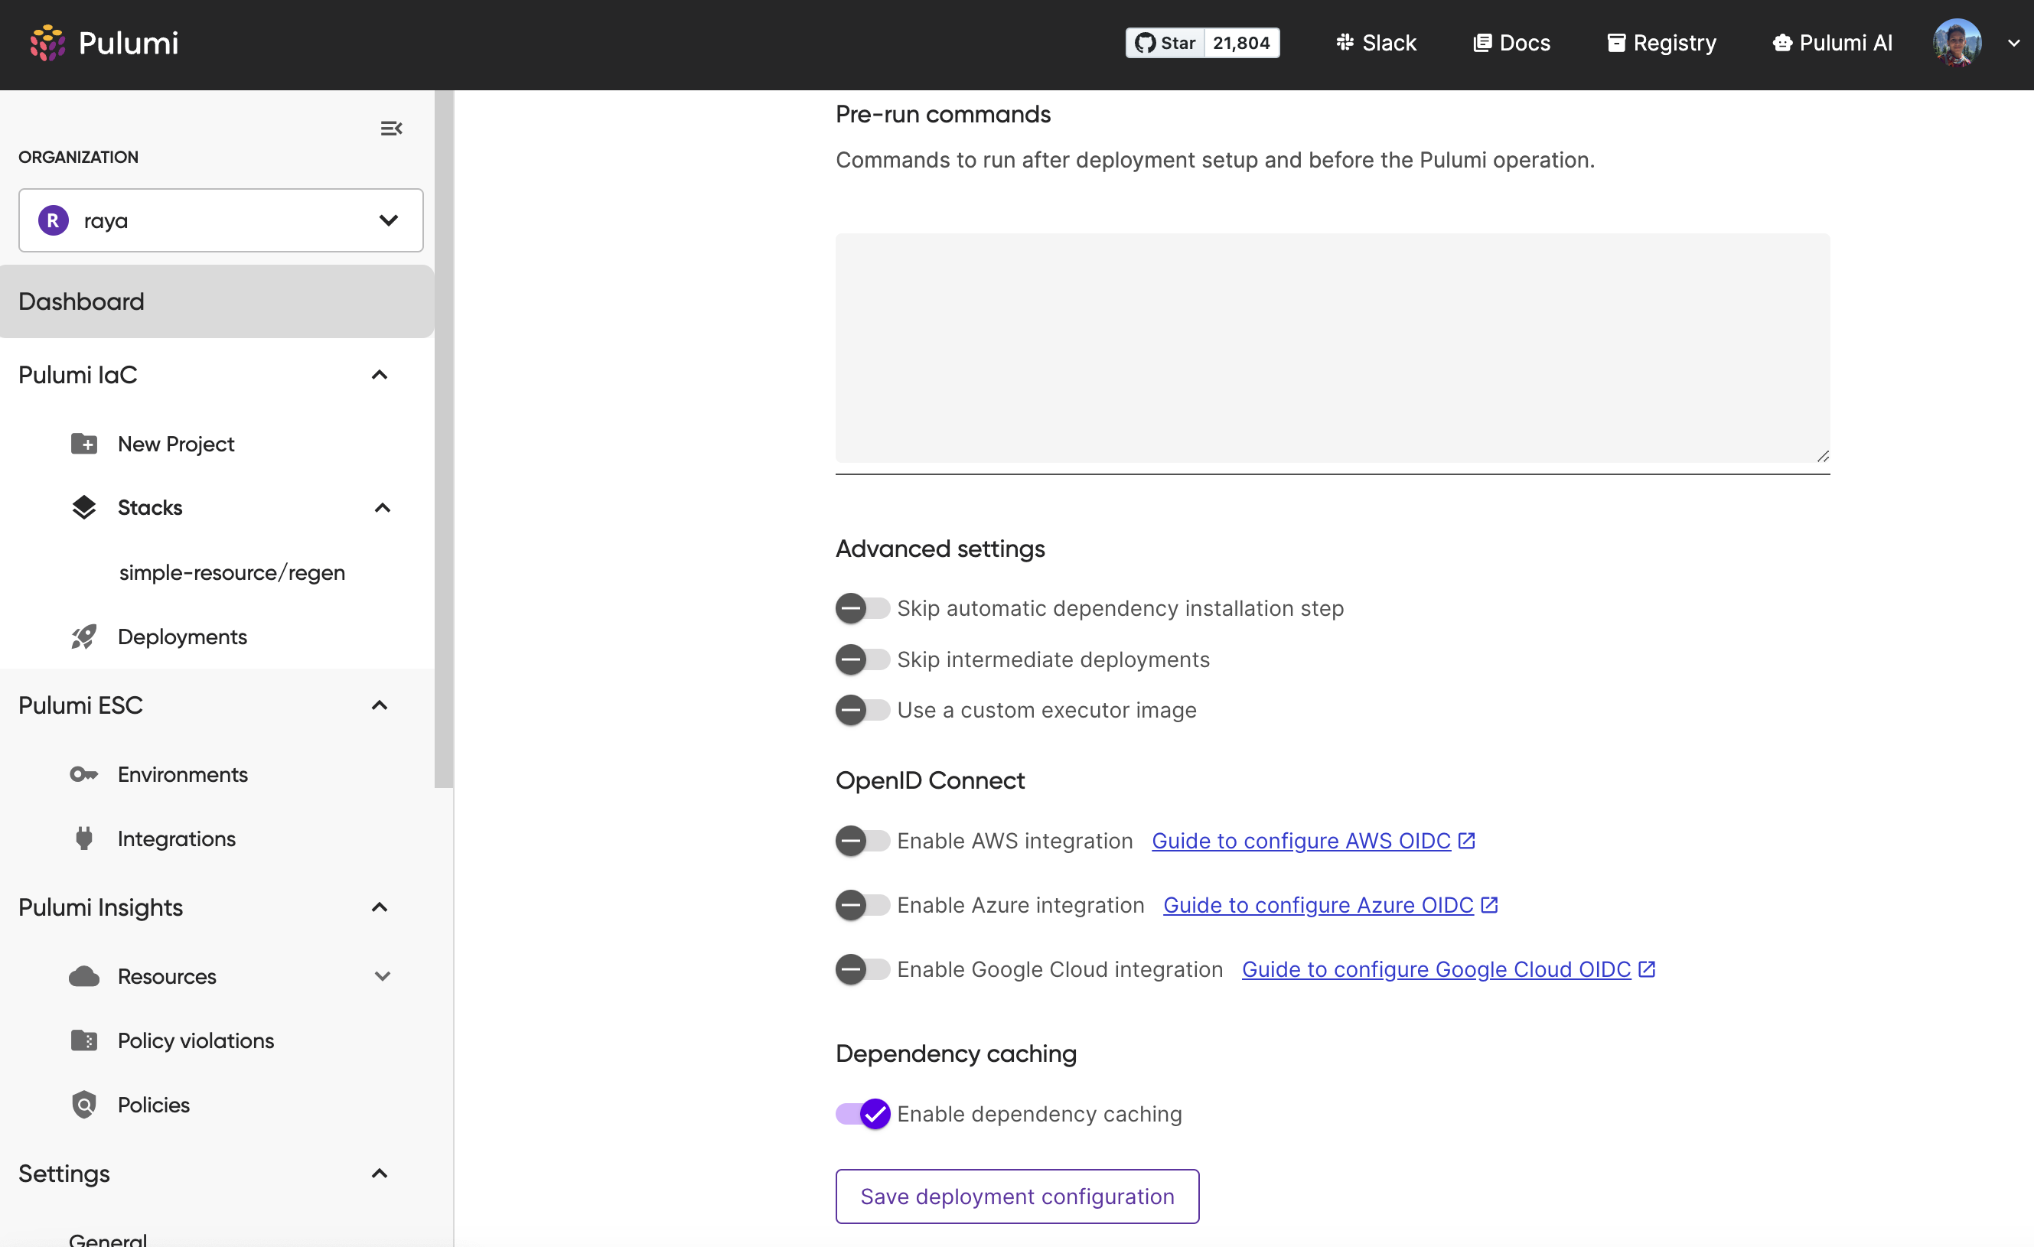Click the Pulumi AI robot icon
Viewport: 2034px width, 1247px height.
[x=1782, y=43]
